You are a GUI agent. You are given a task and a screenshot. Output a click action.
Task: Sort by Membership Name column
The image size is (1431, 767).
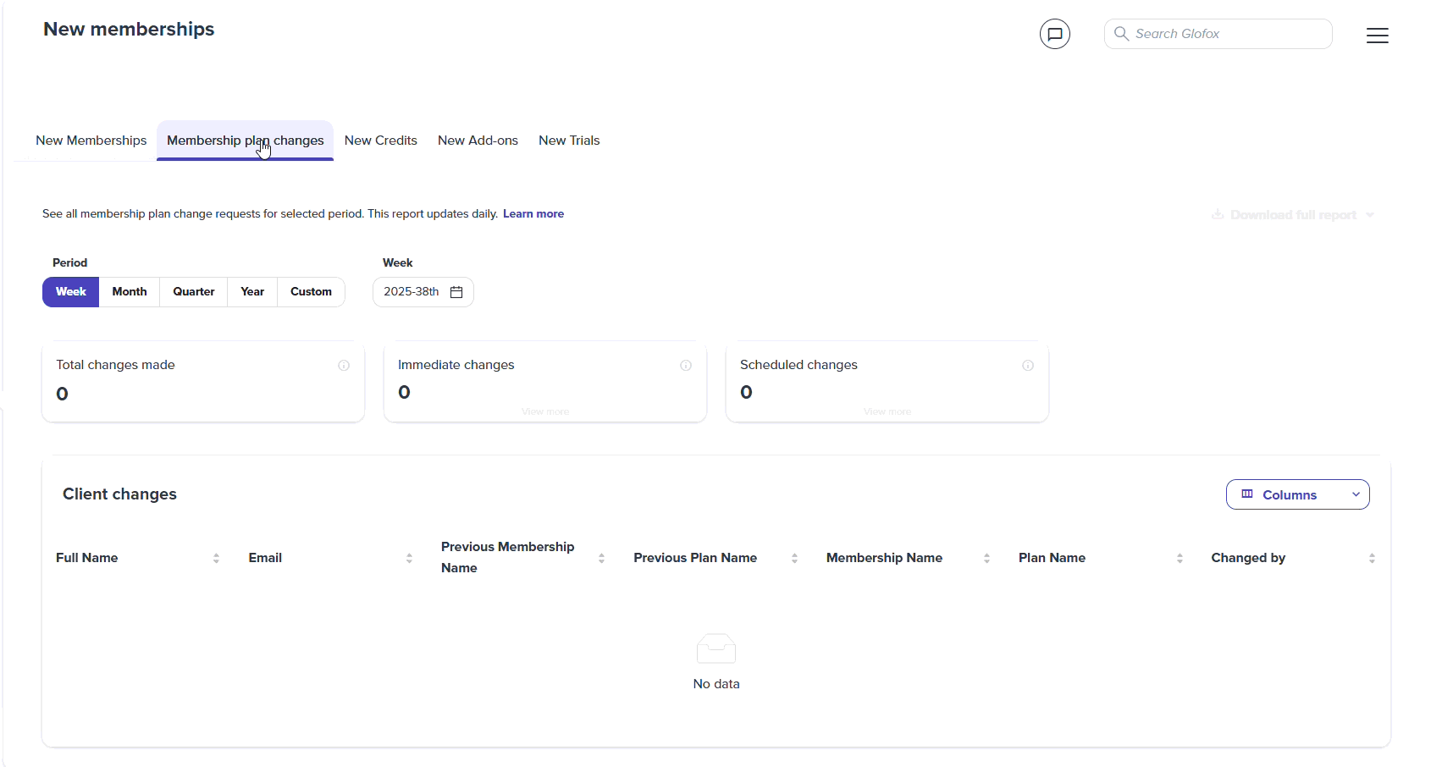(x=986, y=558)
